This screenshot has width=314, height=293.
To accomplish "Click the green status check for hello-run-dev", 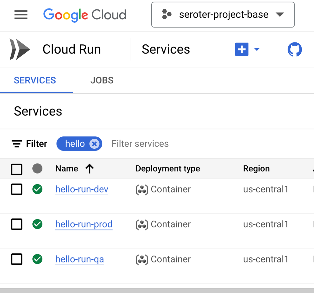I will point(37,189).
